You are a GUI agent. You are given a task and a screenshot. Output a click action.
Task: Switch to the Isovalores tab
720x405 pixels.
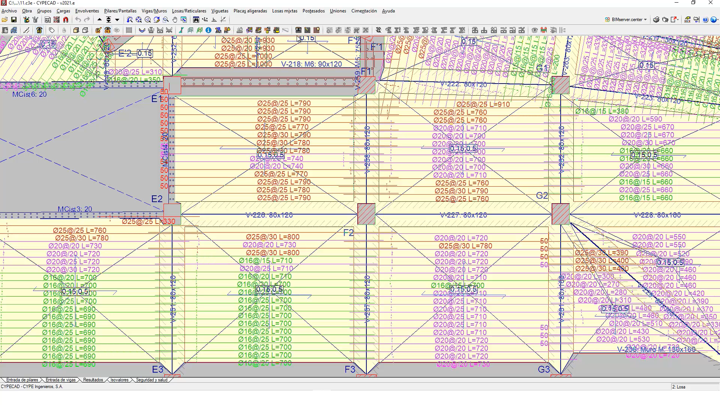coord(119,380)
